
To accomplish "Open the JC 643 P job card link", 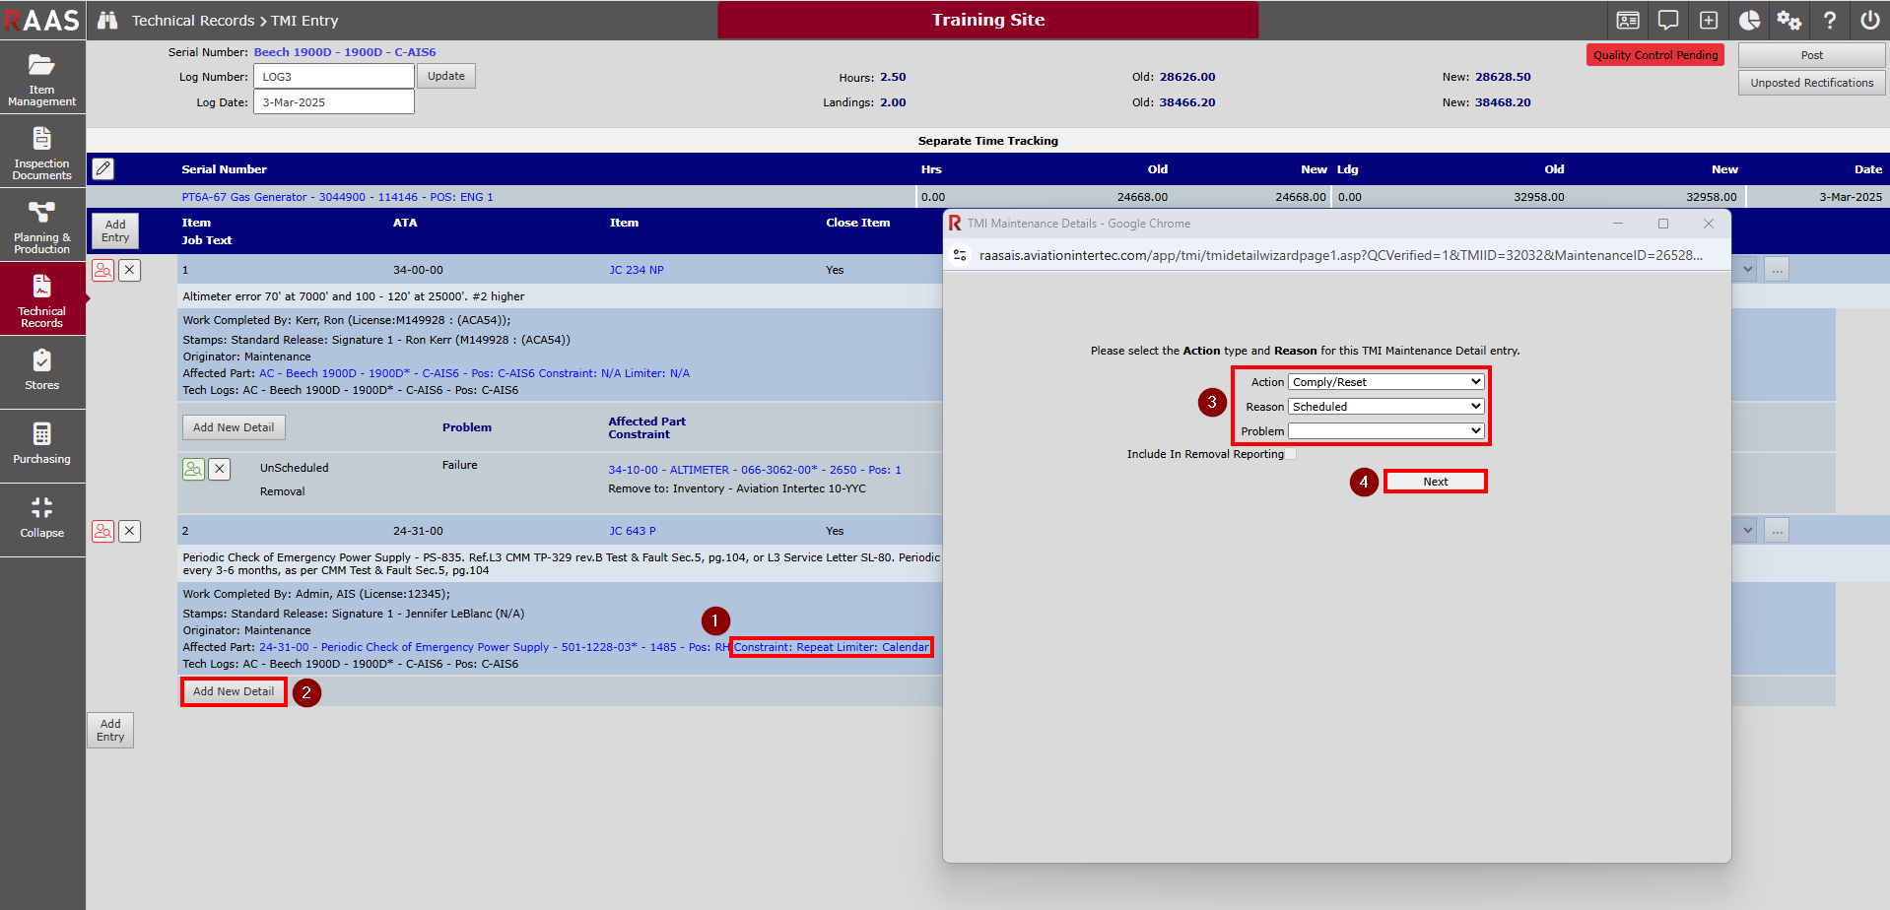I will 632,531.
